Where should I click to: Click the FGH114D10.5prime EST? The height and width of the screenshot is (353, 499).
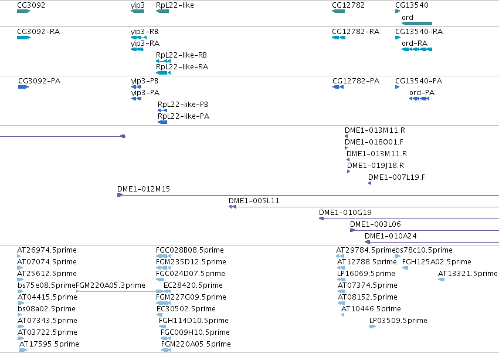pyautogui.click(x=162, y=327)
